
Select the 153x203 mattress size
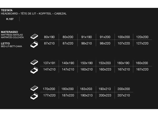coord(105,63)
